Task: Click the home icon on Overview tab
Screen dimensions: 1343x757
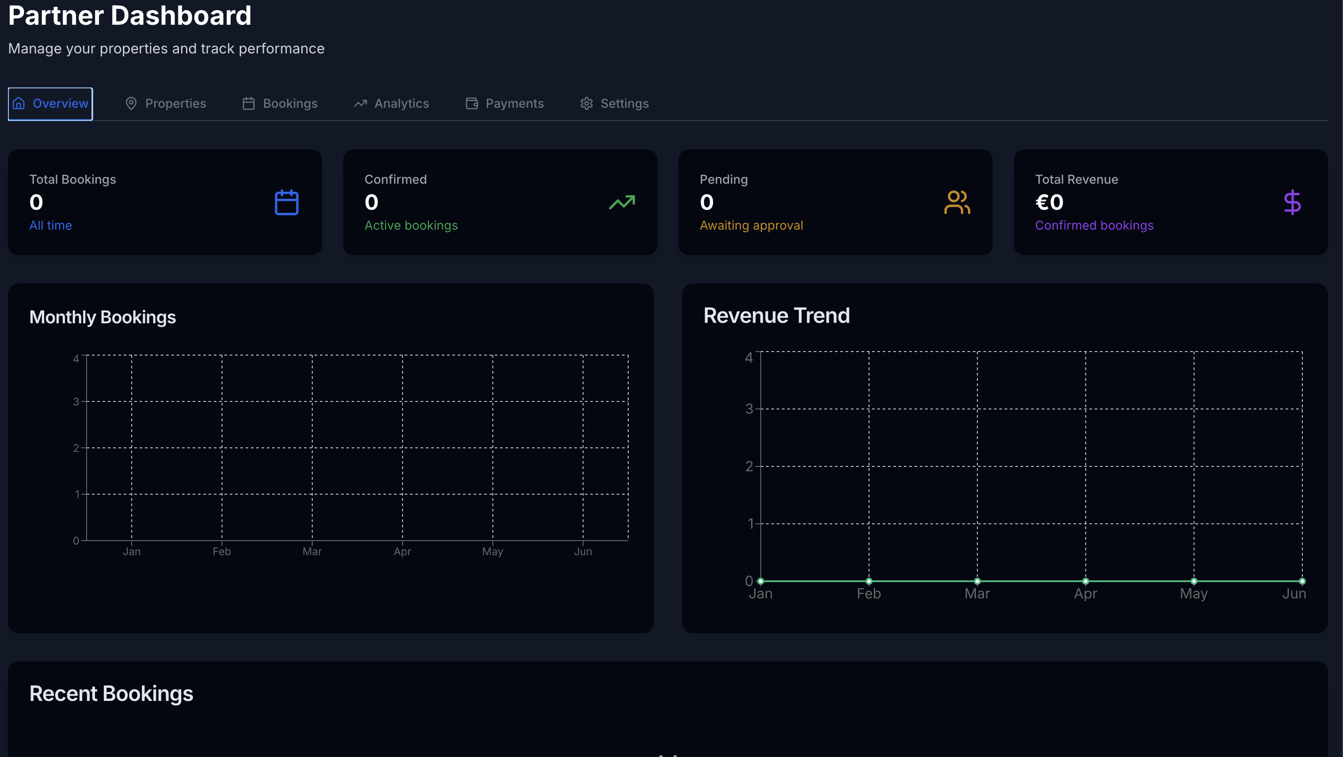Action: (19, 103)
